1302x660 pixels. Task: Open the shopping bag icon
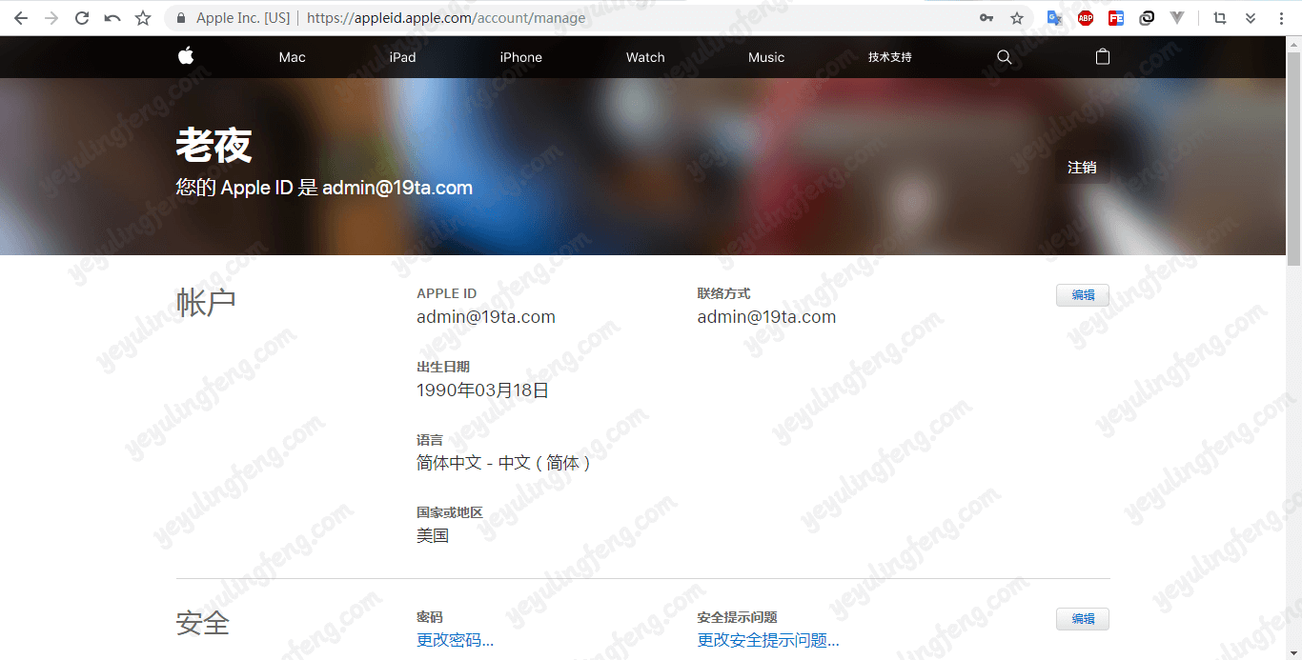click(1103, 56)
